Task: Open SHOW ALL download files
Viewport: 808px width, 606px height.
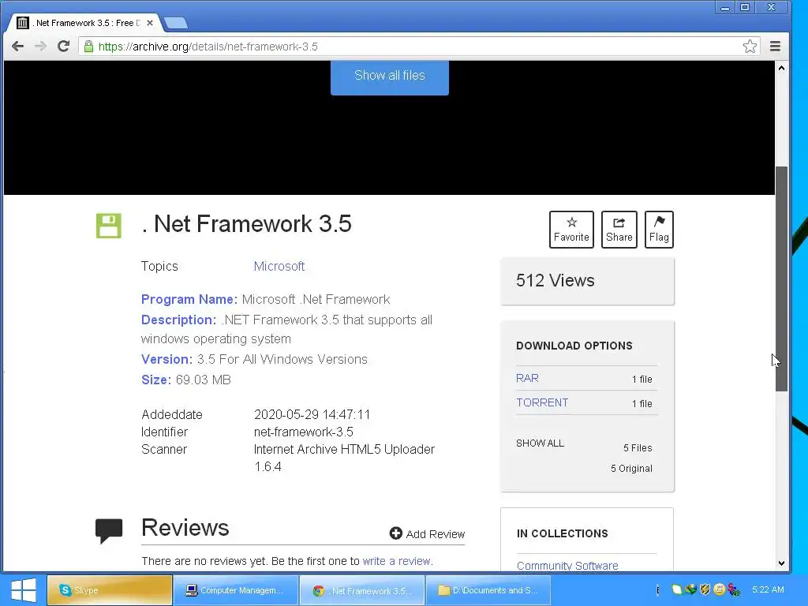Action: click(x=540, y=443)
